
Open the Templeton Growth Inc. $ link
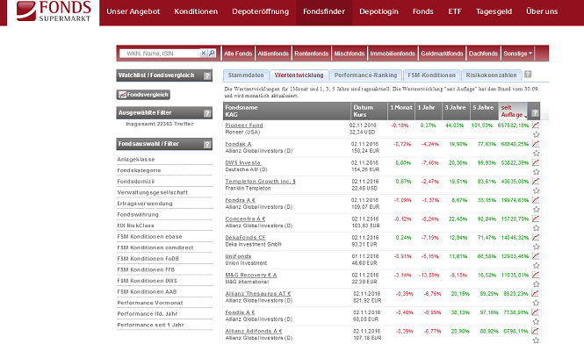pyautogui.click(x=260, y=182)
